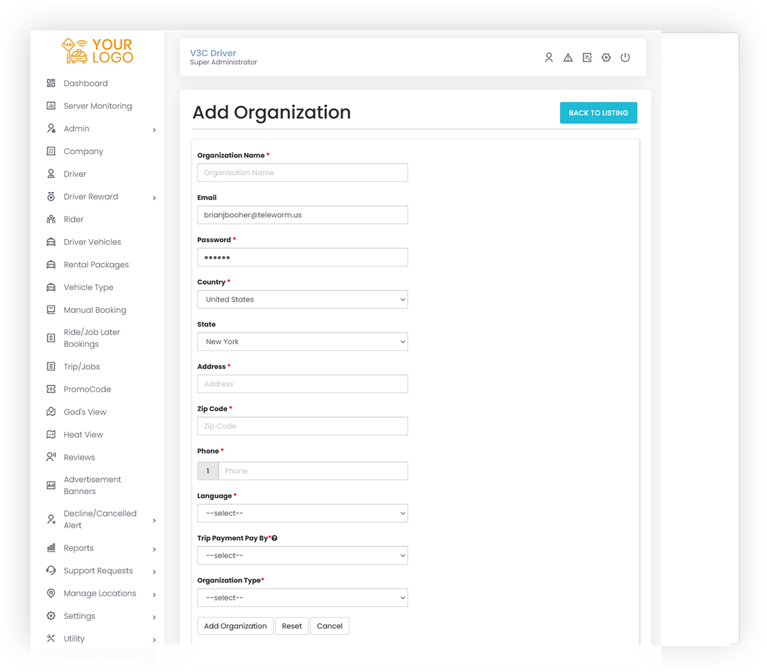Click the YOUR LOGO taxi logo

point(97,51)
